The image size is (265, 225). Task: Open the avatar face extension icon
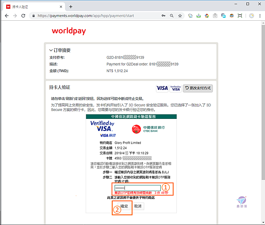[231, 16]
